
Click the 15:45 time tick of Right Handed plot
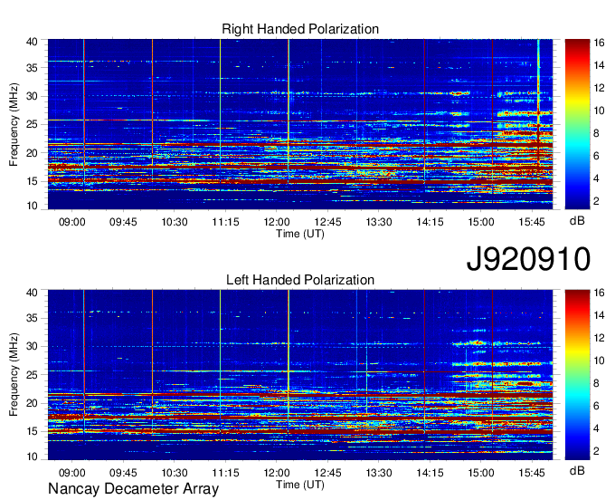click(x=532, y=222)
